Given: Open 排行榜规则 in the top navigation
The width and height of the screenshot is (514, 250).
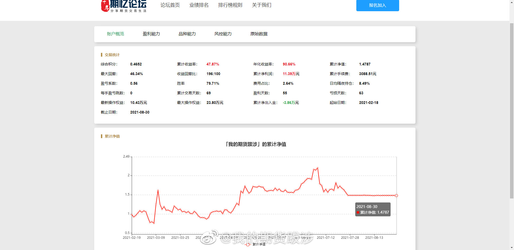Looking at the screenshot, I should pyautogui.click(x=230, y=5).
